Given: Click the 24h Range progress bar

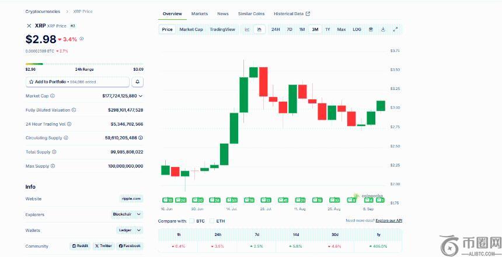Looking at the screenshot, I should (x=84, y=64).
